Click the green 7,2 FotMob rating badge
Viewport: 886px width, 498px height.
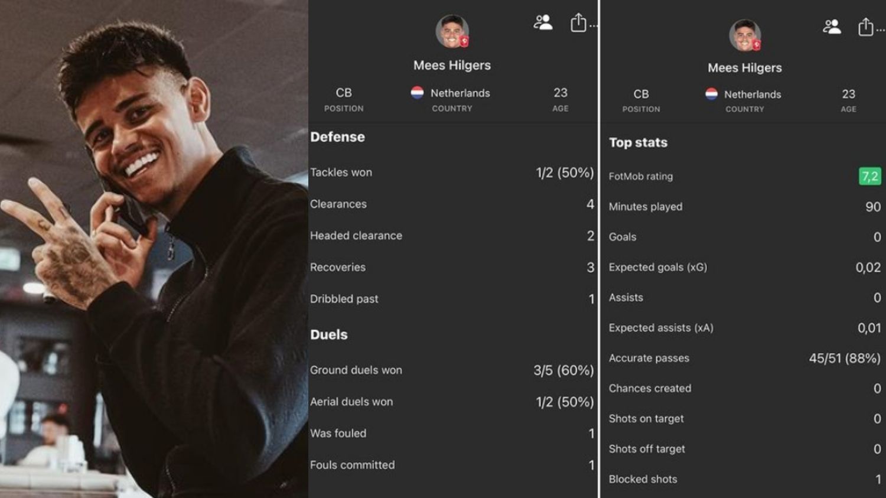coord(869,176)
